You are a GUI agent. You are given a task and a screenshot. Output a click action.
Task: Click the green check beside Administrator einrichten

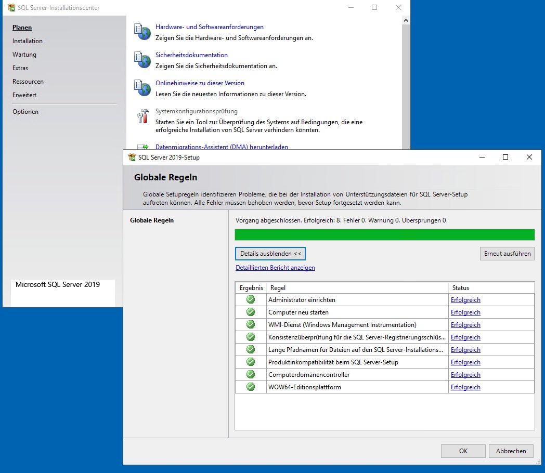(x=251, y=299)
